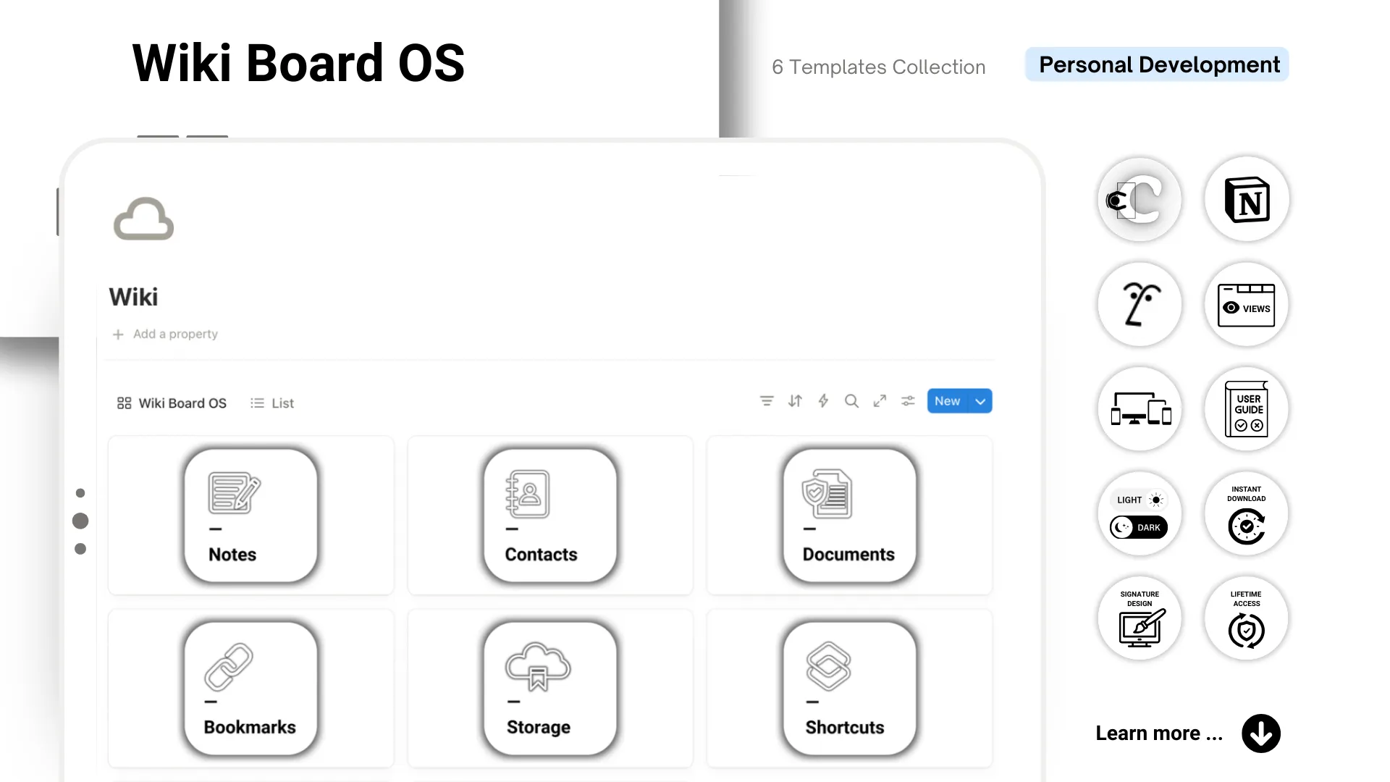This screenshot has height=782, width=1390.
Task: Expand database with full-screen arrows icon
Action: click(x=880, y=401)
